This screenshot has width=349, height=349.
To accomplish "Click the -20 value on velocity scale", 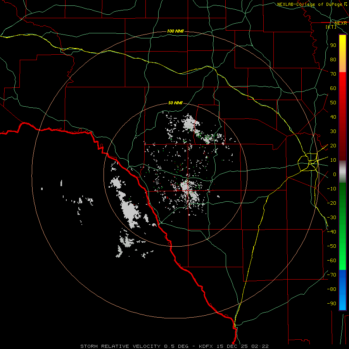I will 332,203.
